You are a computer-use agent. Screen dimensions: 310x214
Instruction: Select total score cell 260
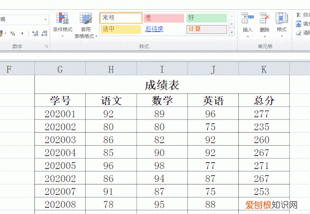coord(264,139)
